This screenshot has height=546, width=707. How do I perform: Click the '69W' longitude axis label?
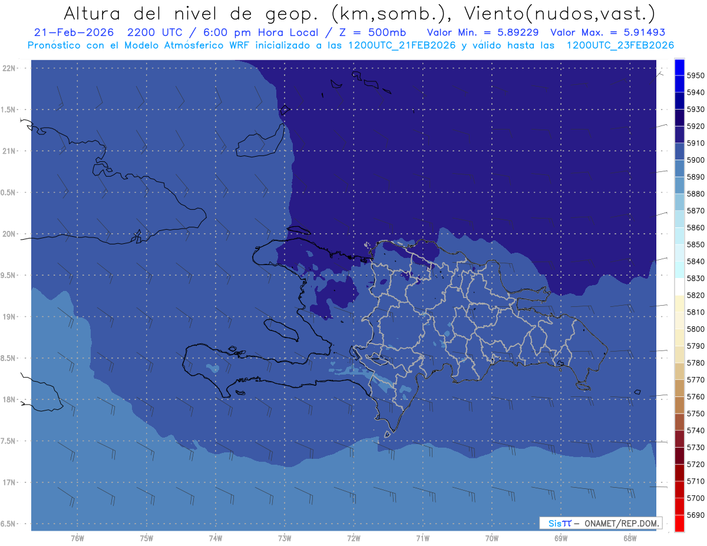[561, 538]
